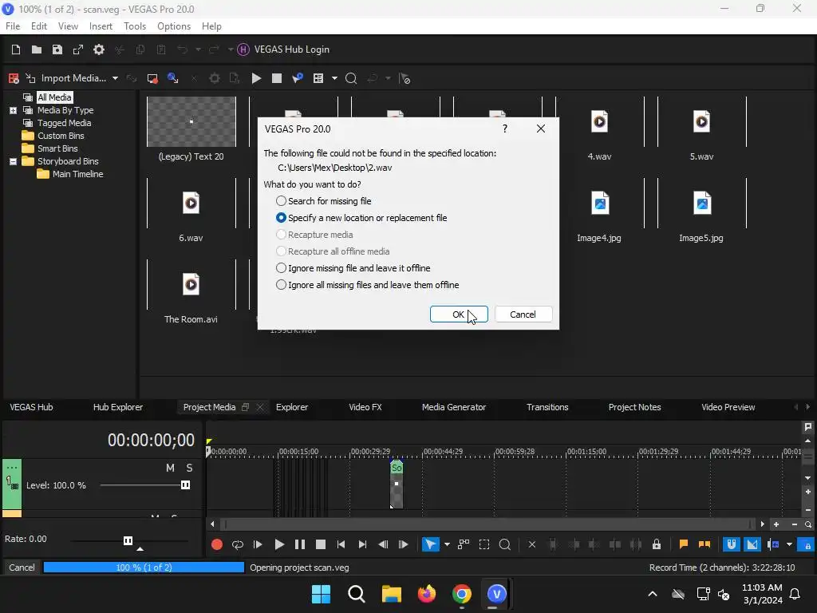
Task: Switch to the Media Generator tab
Action: (454, 407)
